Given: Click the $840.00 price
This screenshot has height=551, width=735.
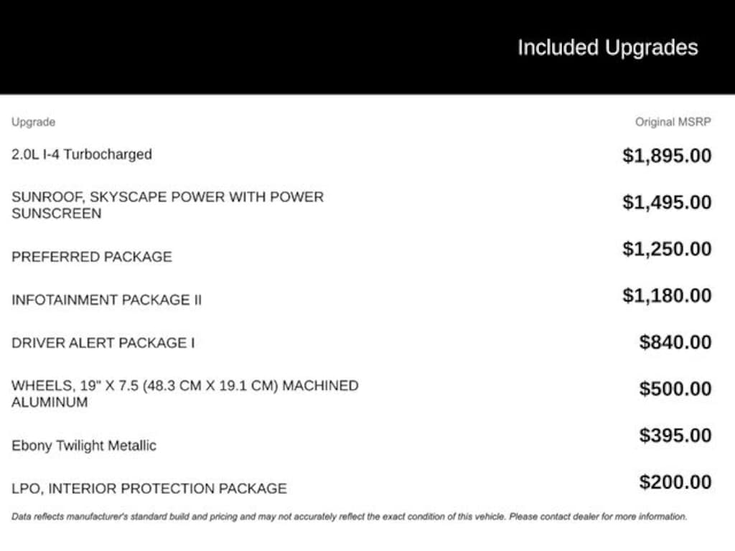Looking at the screenshot, I should (x=675, y=342).
